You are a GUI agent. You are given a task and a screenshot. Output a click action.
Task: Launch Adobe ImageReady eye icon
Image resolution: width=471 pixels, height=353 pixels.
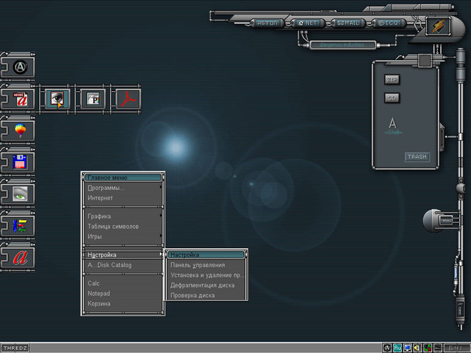pyautogui.click(x=58, y=99)
